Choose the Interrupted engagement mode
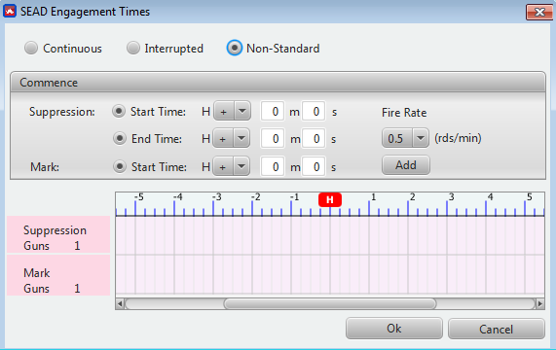 [x=133, y=48]
